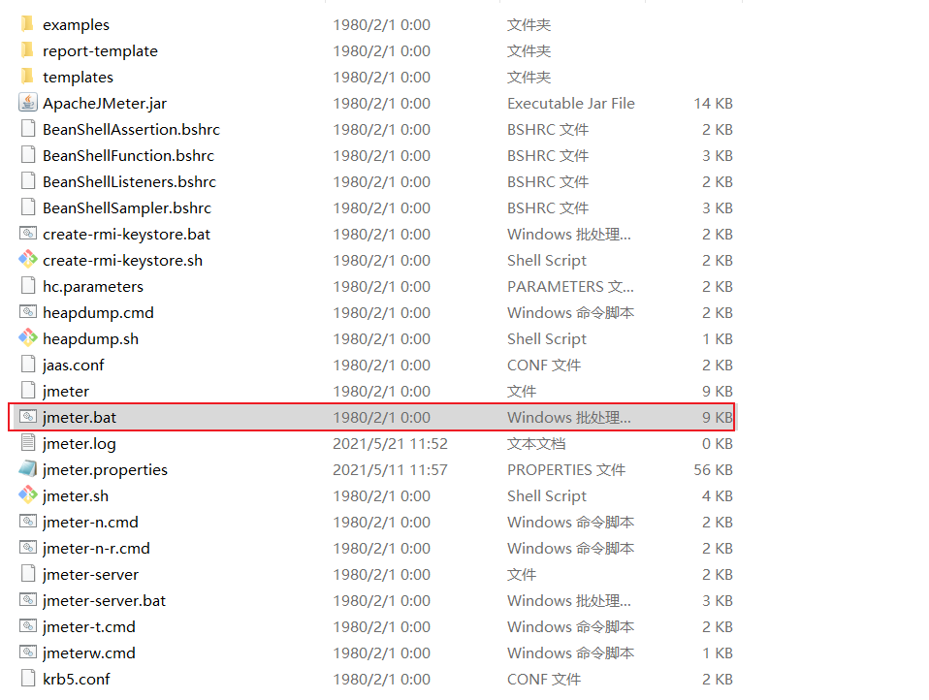This screenshot has width=929, height=700.
Task: Click the batch icon of create-rmi-keystore.bat
Action: [28, 234]
